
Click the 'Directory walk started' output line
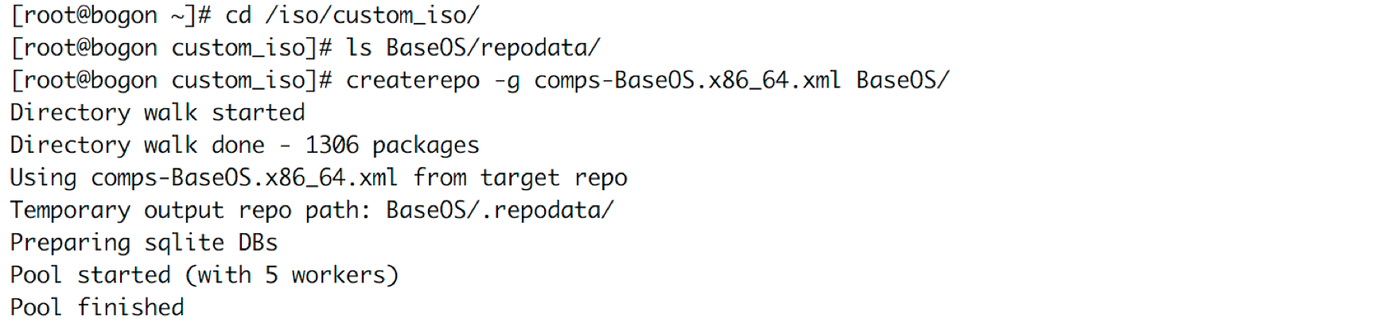click(x=158, y=113)
